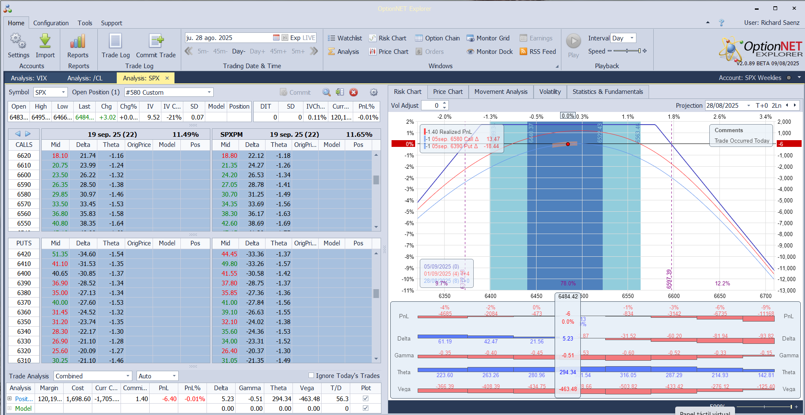Open the Option Chain window

click(437, 38)
